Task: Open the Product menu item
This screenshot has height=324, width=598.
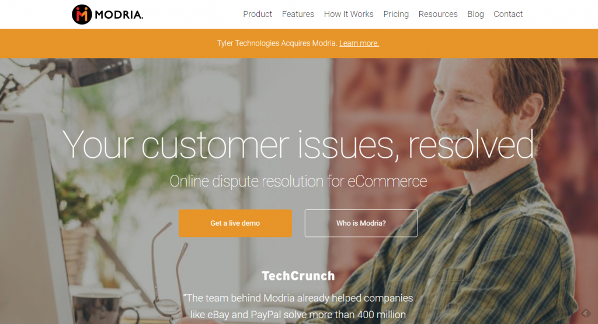Action: [x=258, y=14]
